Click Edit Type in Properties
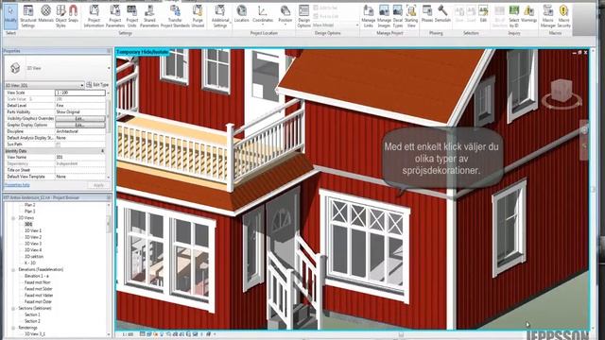Image resolution: width=605 pixels, height=340 pixels. click(97, 84)
